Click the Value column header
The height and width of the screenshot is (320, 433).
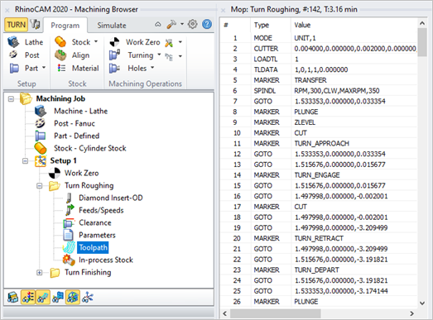tap(302, 25)
